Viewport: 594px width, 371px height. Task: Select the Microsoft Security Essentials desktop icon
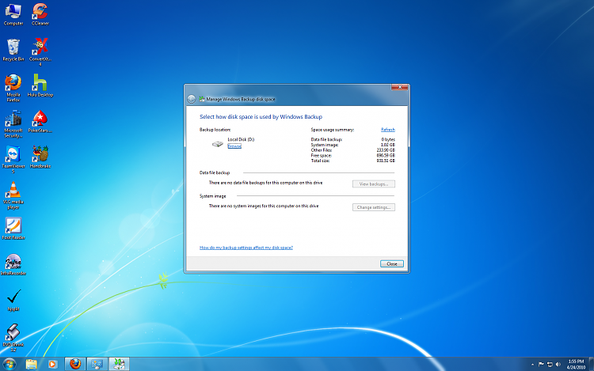13,124
